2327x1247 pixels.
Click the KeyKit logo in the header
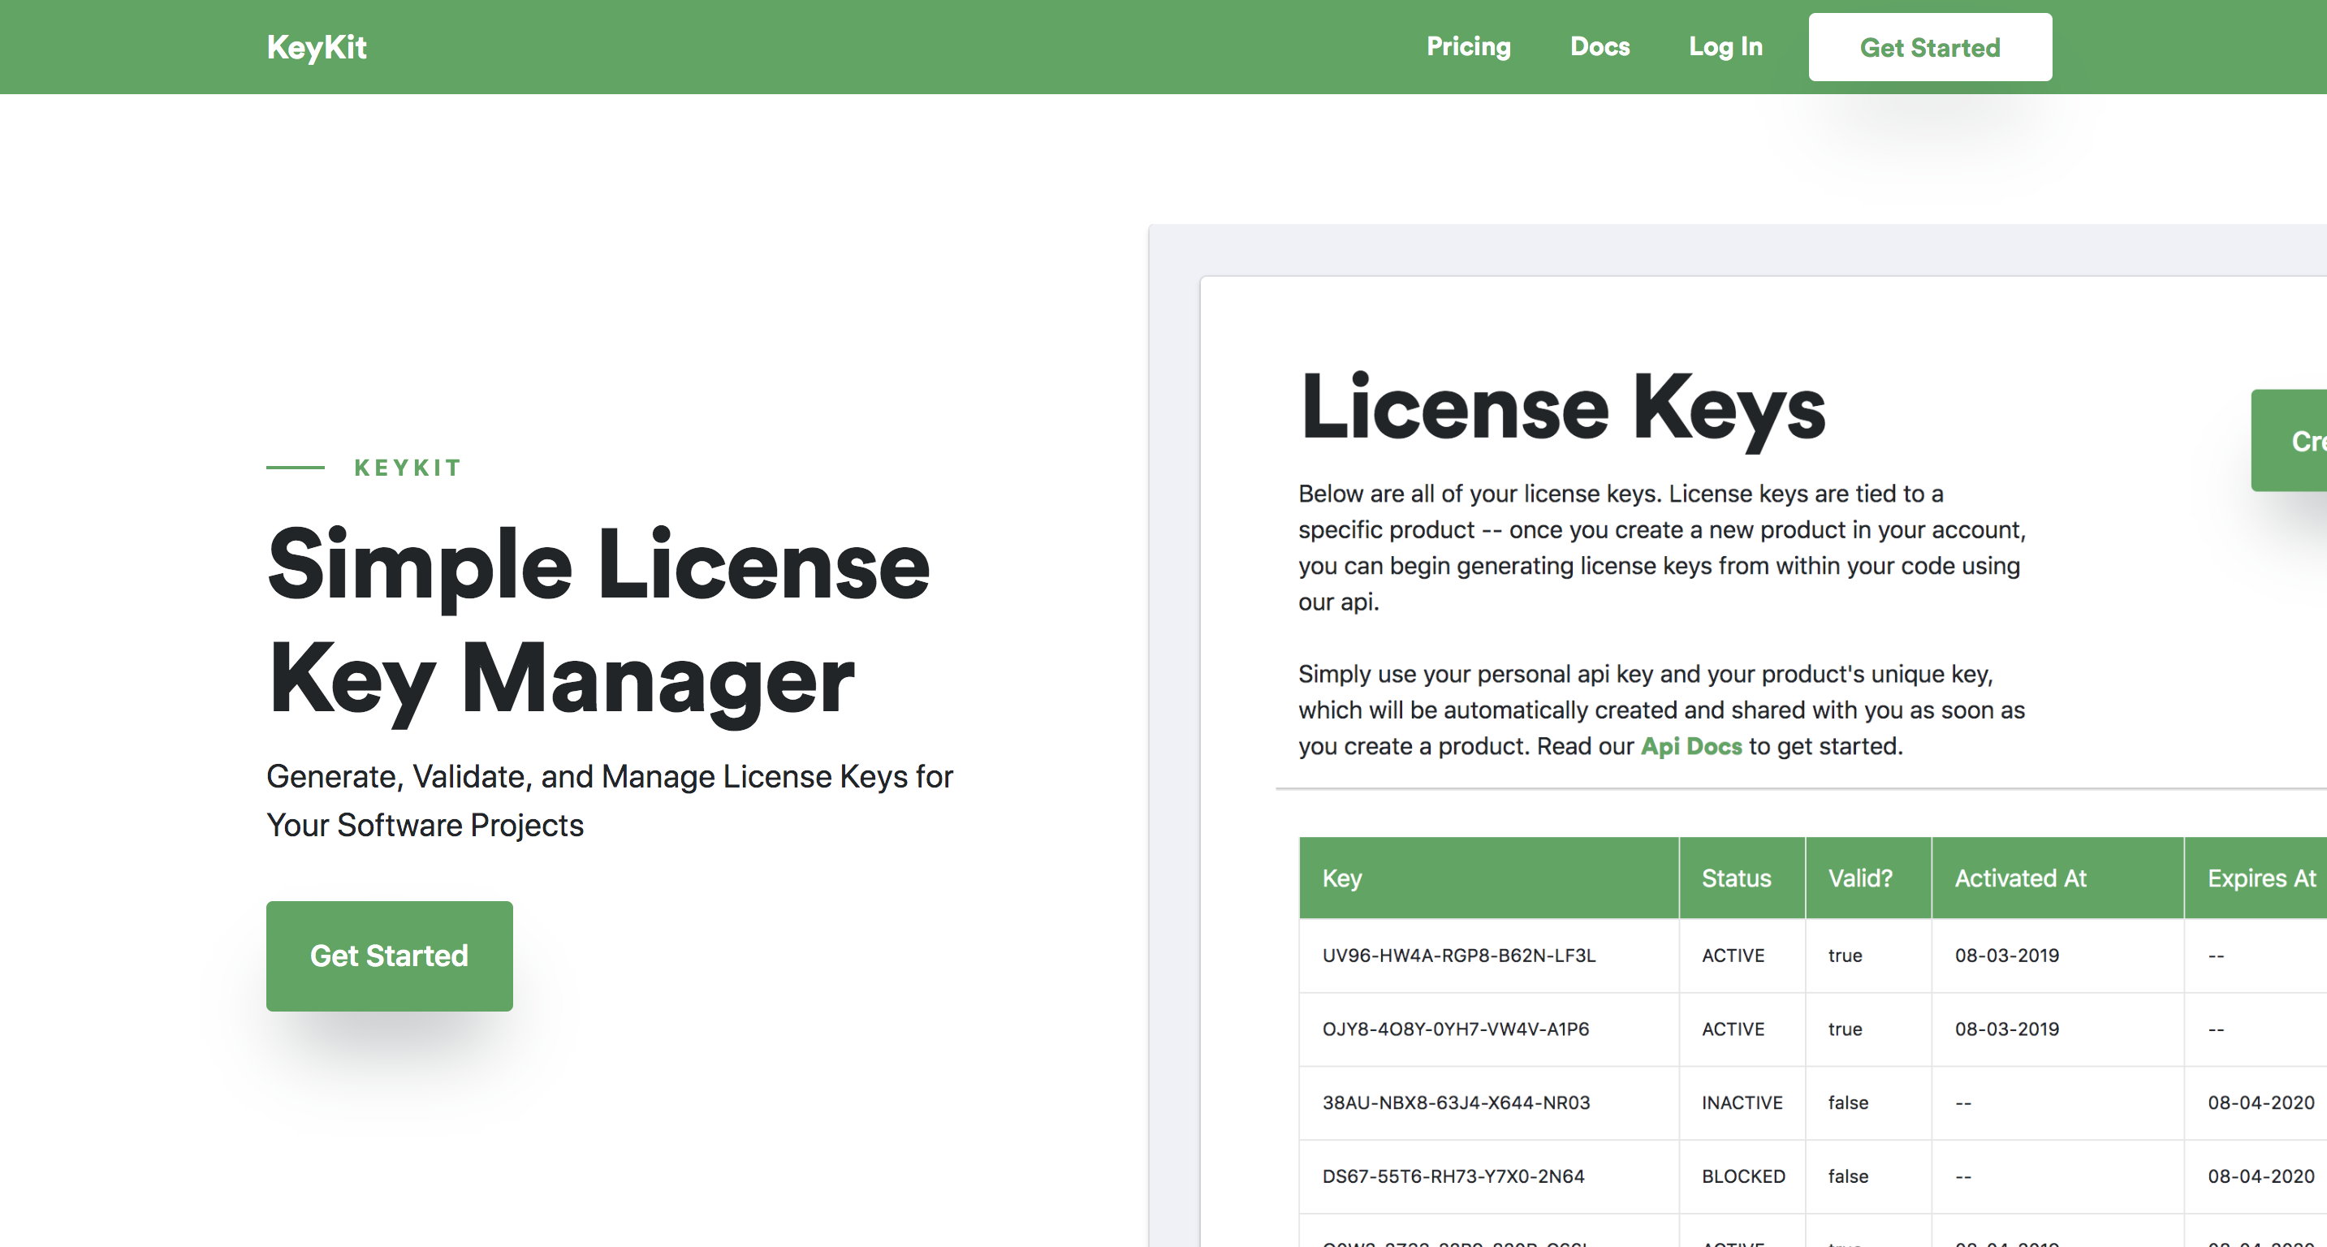pos(316,47)
